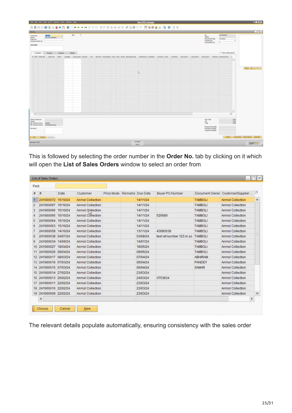Viewport: 292px width, 413px height.
Task: Click the New Box button
Action: coord(257,137)
